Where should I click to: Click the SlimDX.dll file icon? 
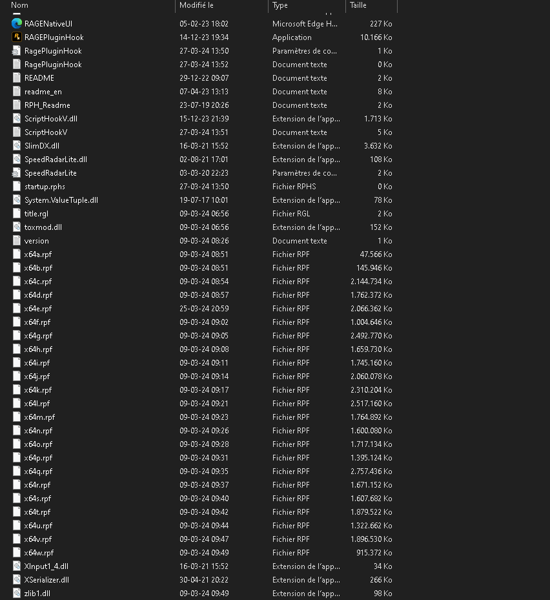coord(17,145)
